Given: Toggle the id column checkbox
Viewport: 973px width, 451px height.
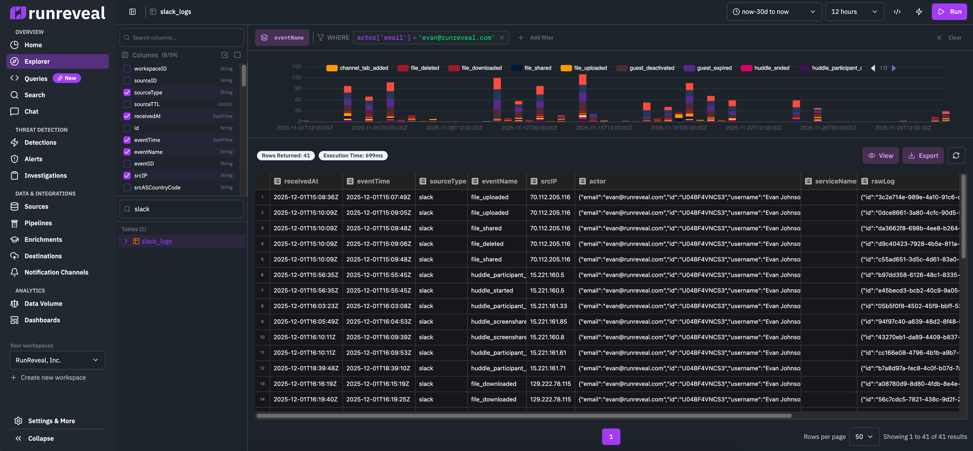Looking at the screenshot, I should 126,127.
